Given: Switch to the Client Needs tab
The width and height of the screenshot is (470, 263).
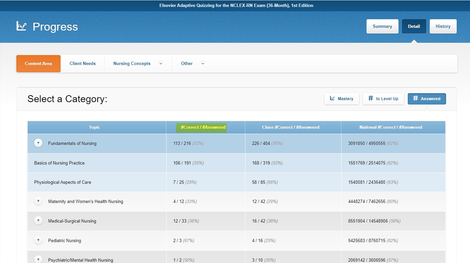Looking at the screenshot, I should (82, 63).
